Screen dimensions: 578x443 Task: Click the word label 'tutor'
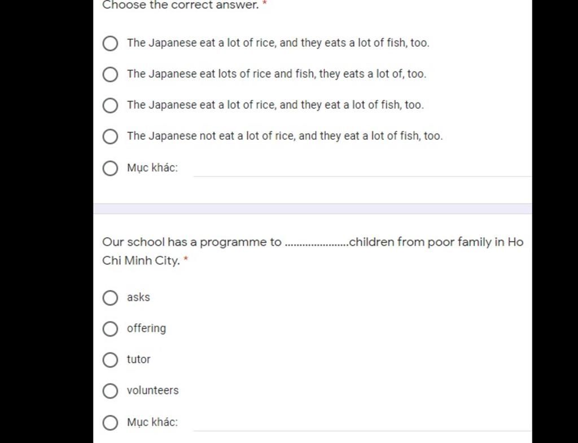(138, 359)
